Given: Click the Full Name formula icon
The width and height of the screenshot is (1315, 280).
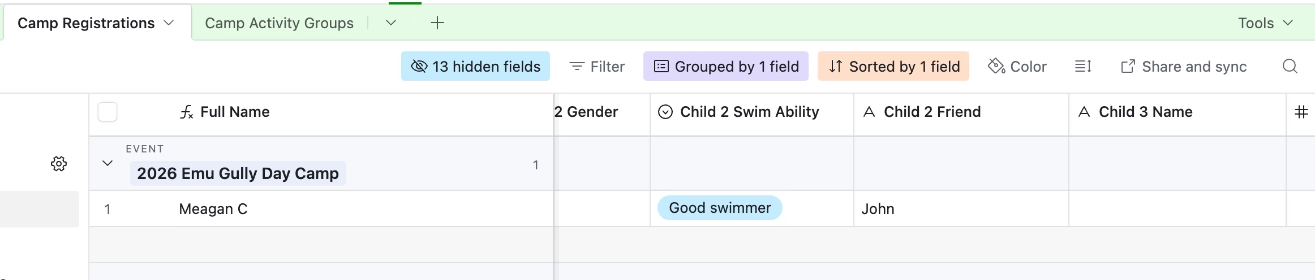Looking at the screenshot, I should 187,112.
